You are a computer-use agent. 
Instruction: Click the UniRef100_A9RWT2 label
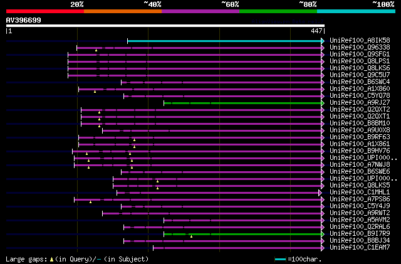tap(360, 213)
